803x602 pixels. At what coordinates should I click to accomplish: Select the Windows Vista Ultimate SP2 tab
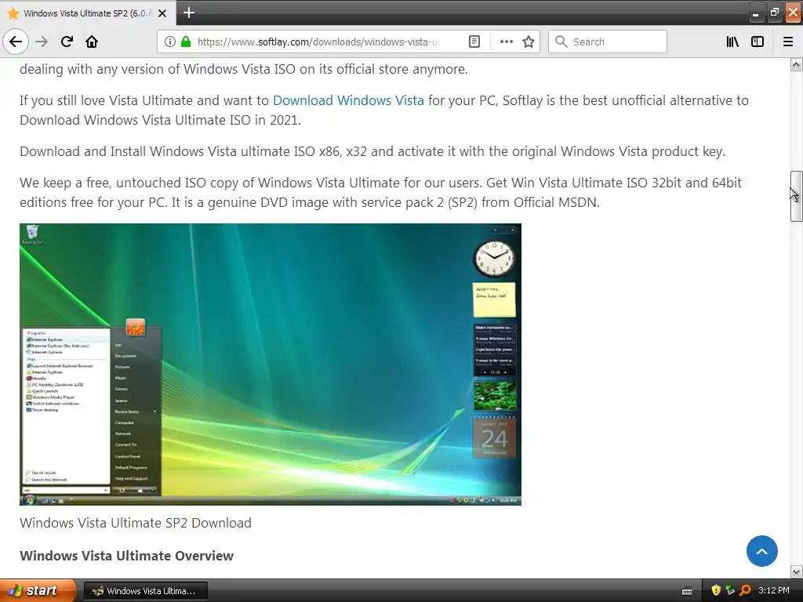pyautogui.click(x=88, y=13)
